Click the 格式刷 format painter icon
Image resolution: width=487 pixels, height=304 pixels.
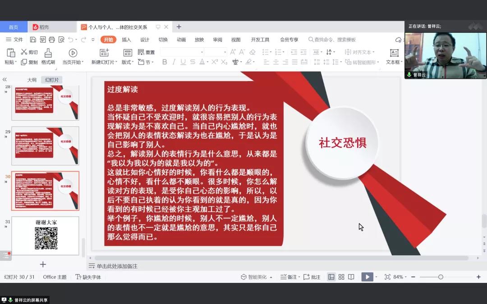(48, 53)
